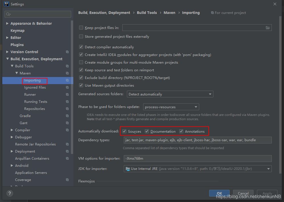
Task: Expand the Compiler node arrow
Action: point(12,130)
